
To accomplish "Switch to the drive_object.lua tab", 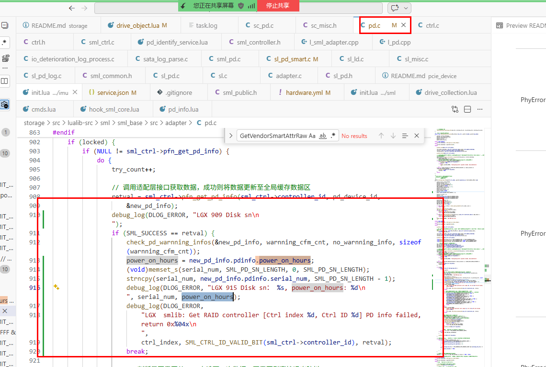I will (x=137, y=25).
